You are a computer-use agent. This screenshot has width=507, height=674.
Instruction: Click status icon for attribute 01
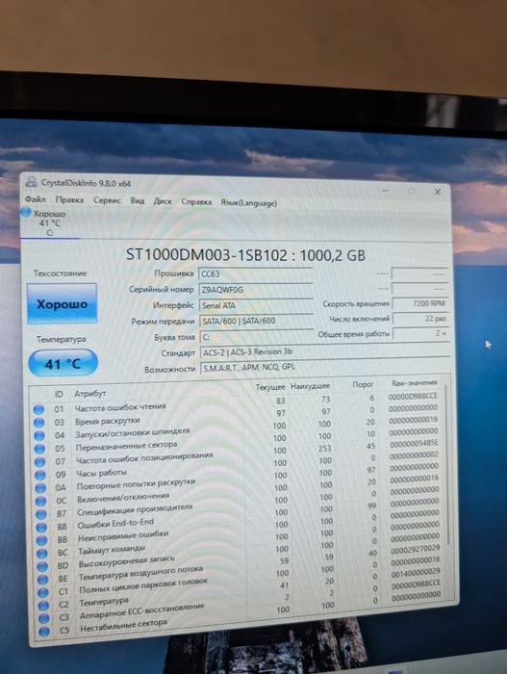point(38,409)
